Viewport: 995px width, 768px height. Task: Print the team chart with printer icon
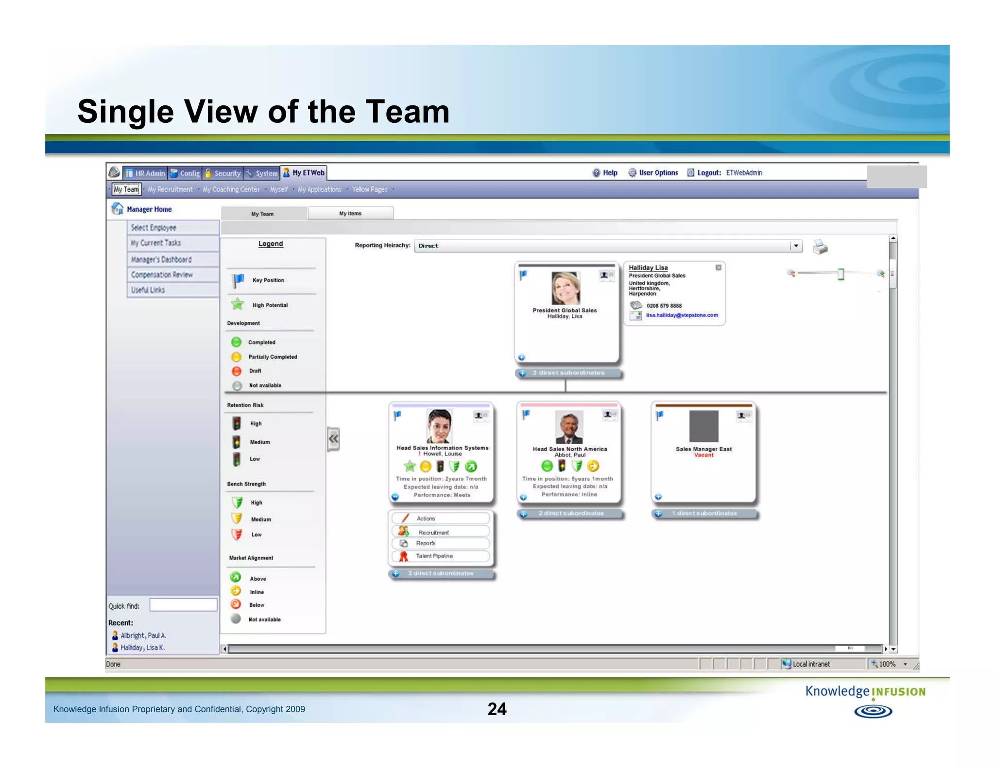point(820,247)
